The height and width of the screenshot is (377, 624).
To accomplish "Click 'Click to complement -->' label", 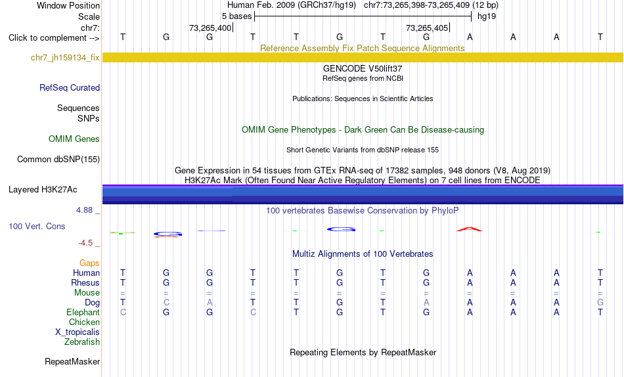I will (54, 38).
